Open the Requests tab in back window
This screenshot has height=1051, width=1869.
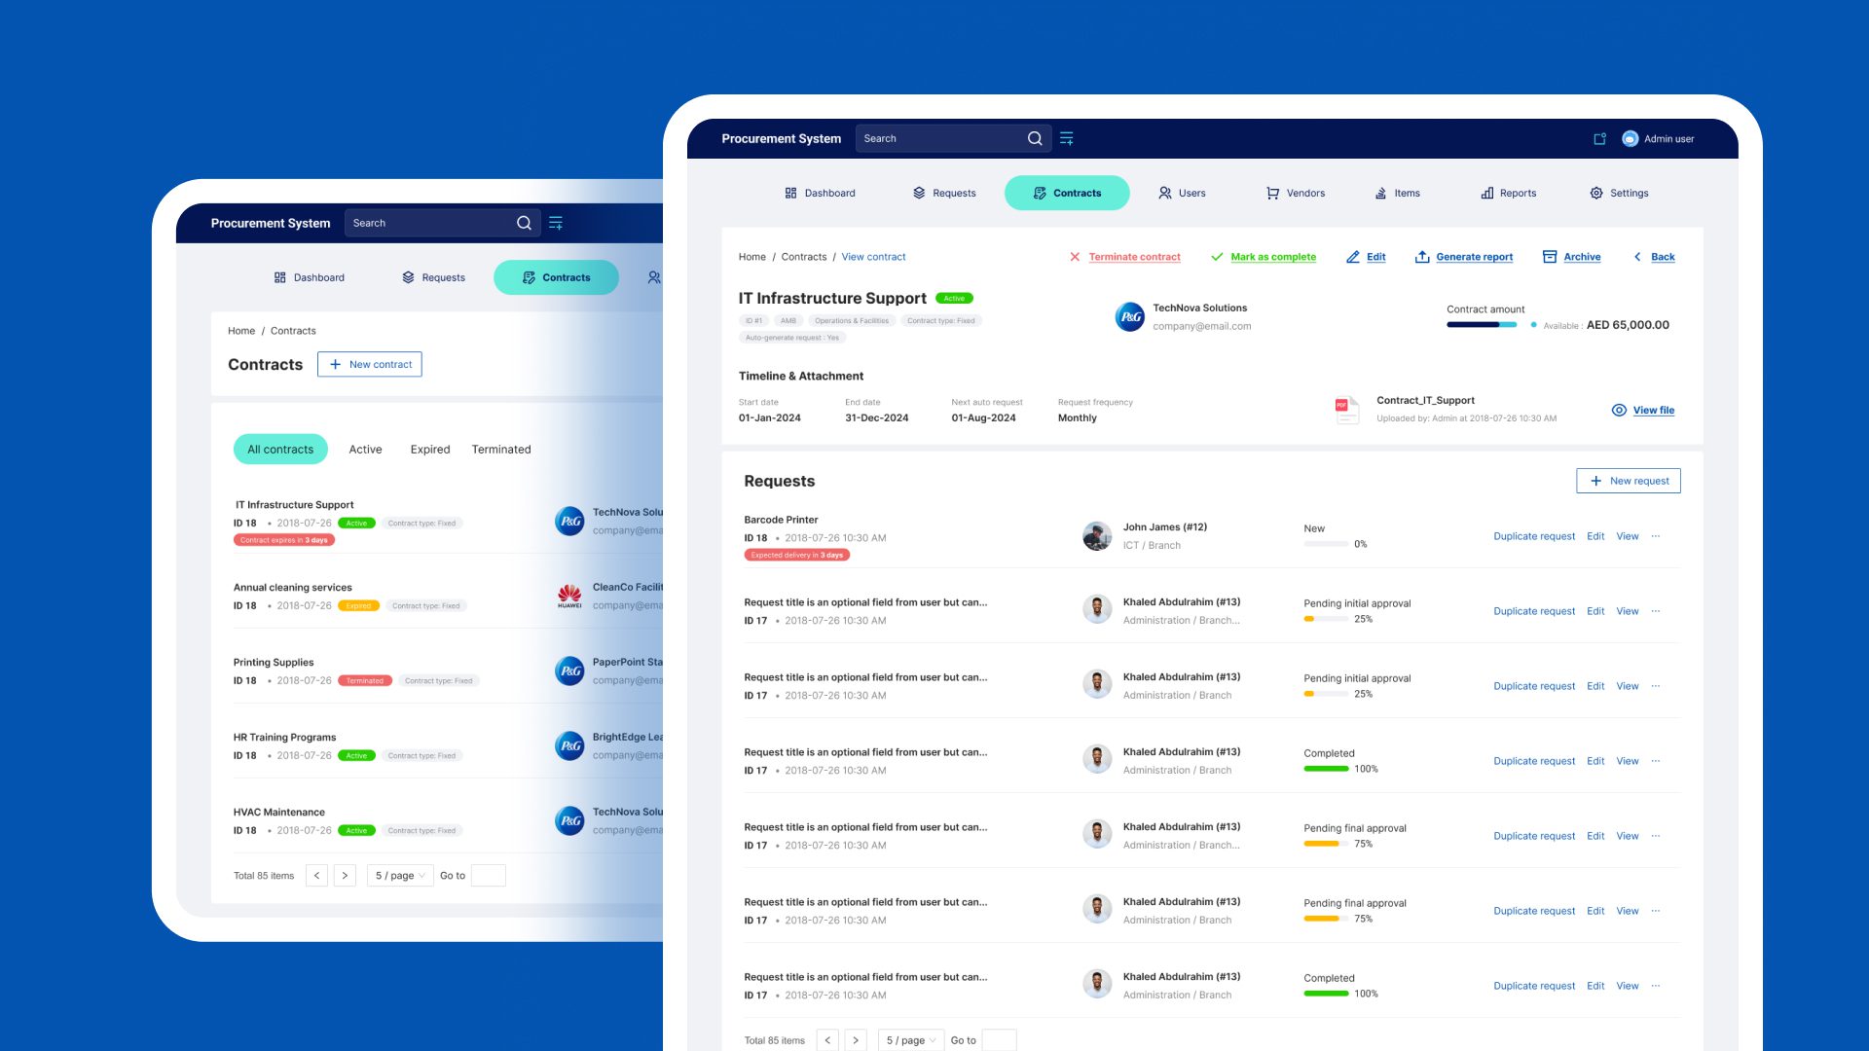click(433, 277)
